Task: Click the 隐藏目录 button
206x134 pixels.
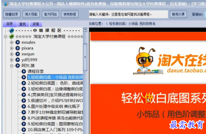Action: (x=12, y=14)
